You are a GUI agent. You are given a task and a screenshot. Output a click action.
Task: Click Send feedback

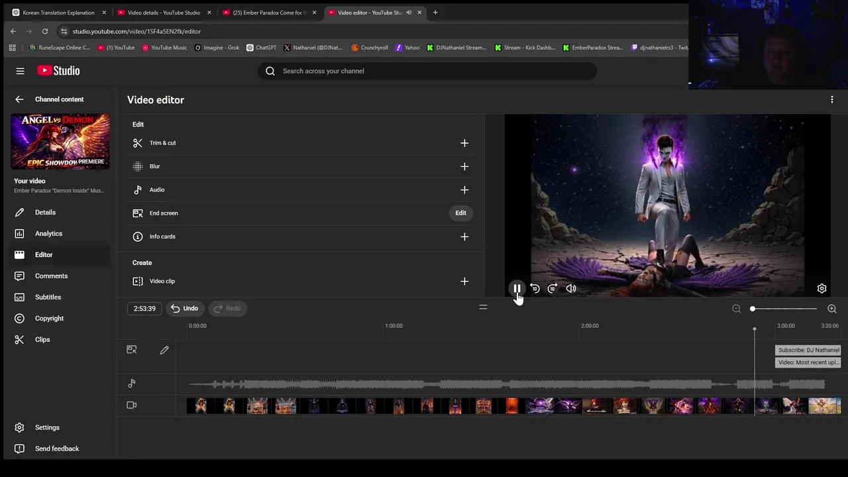point(60,449)
